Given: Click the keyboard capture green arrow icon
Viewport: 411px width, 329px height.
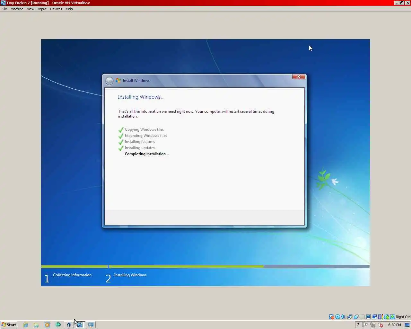Looking at the screenshot, I should coord(392,316).
